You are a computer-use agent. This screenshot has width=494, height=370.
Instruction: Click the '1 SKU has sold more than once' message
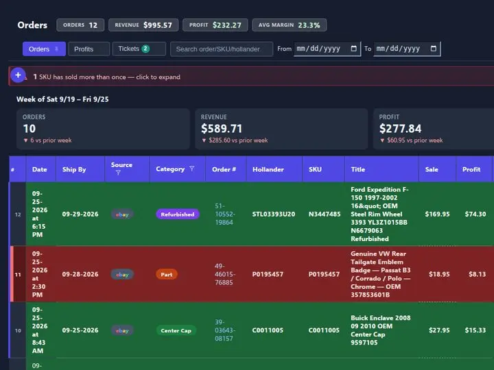click(107, 77)
